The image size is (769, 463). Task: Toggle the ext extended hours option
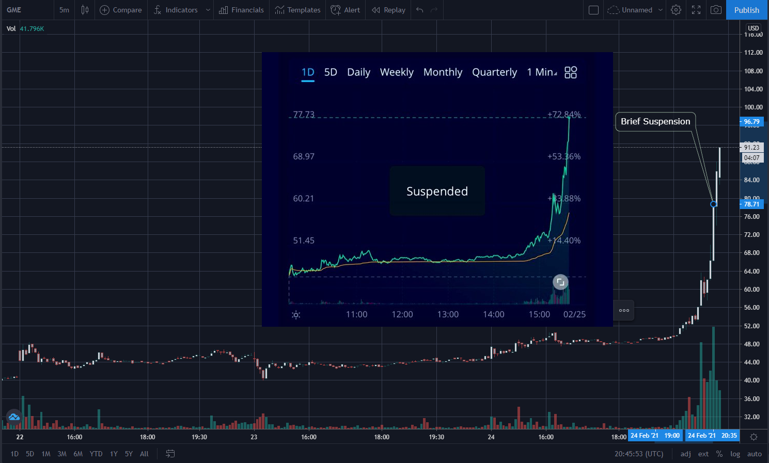click(703, 454)
